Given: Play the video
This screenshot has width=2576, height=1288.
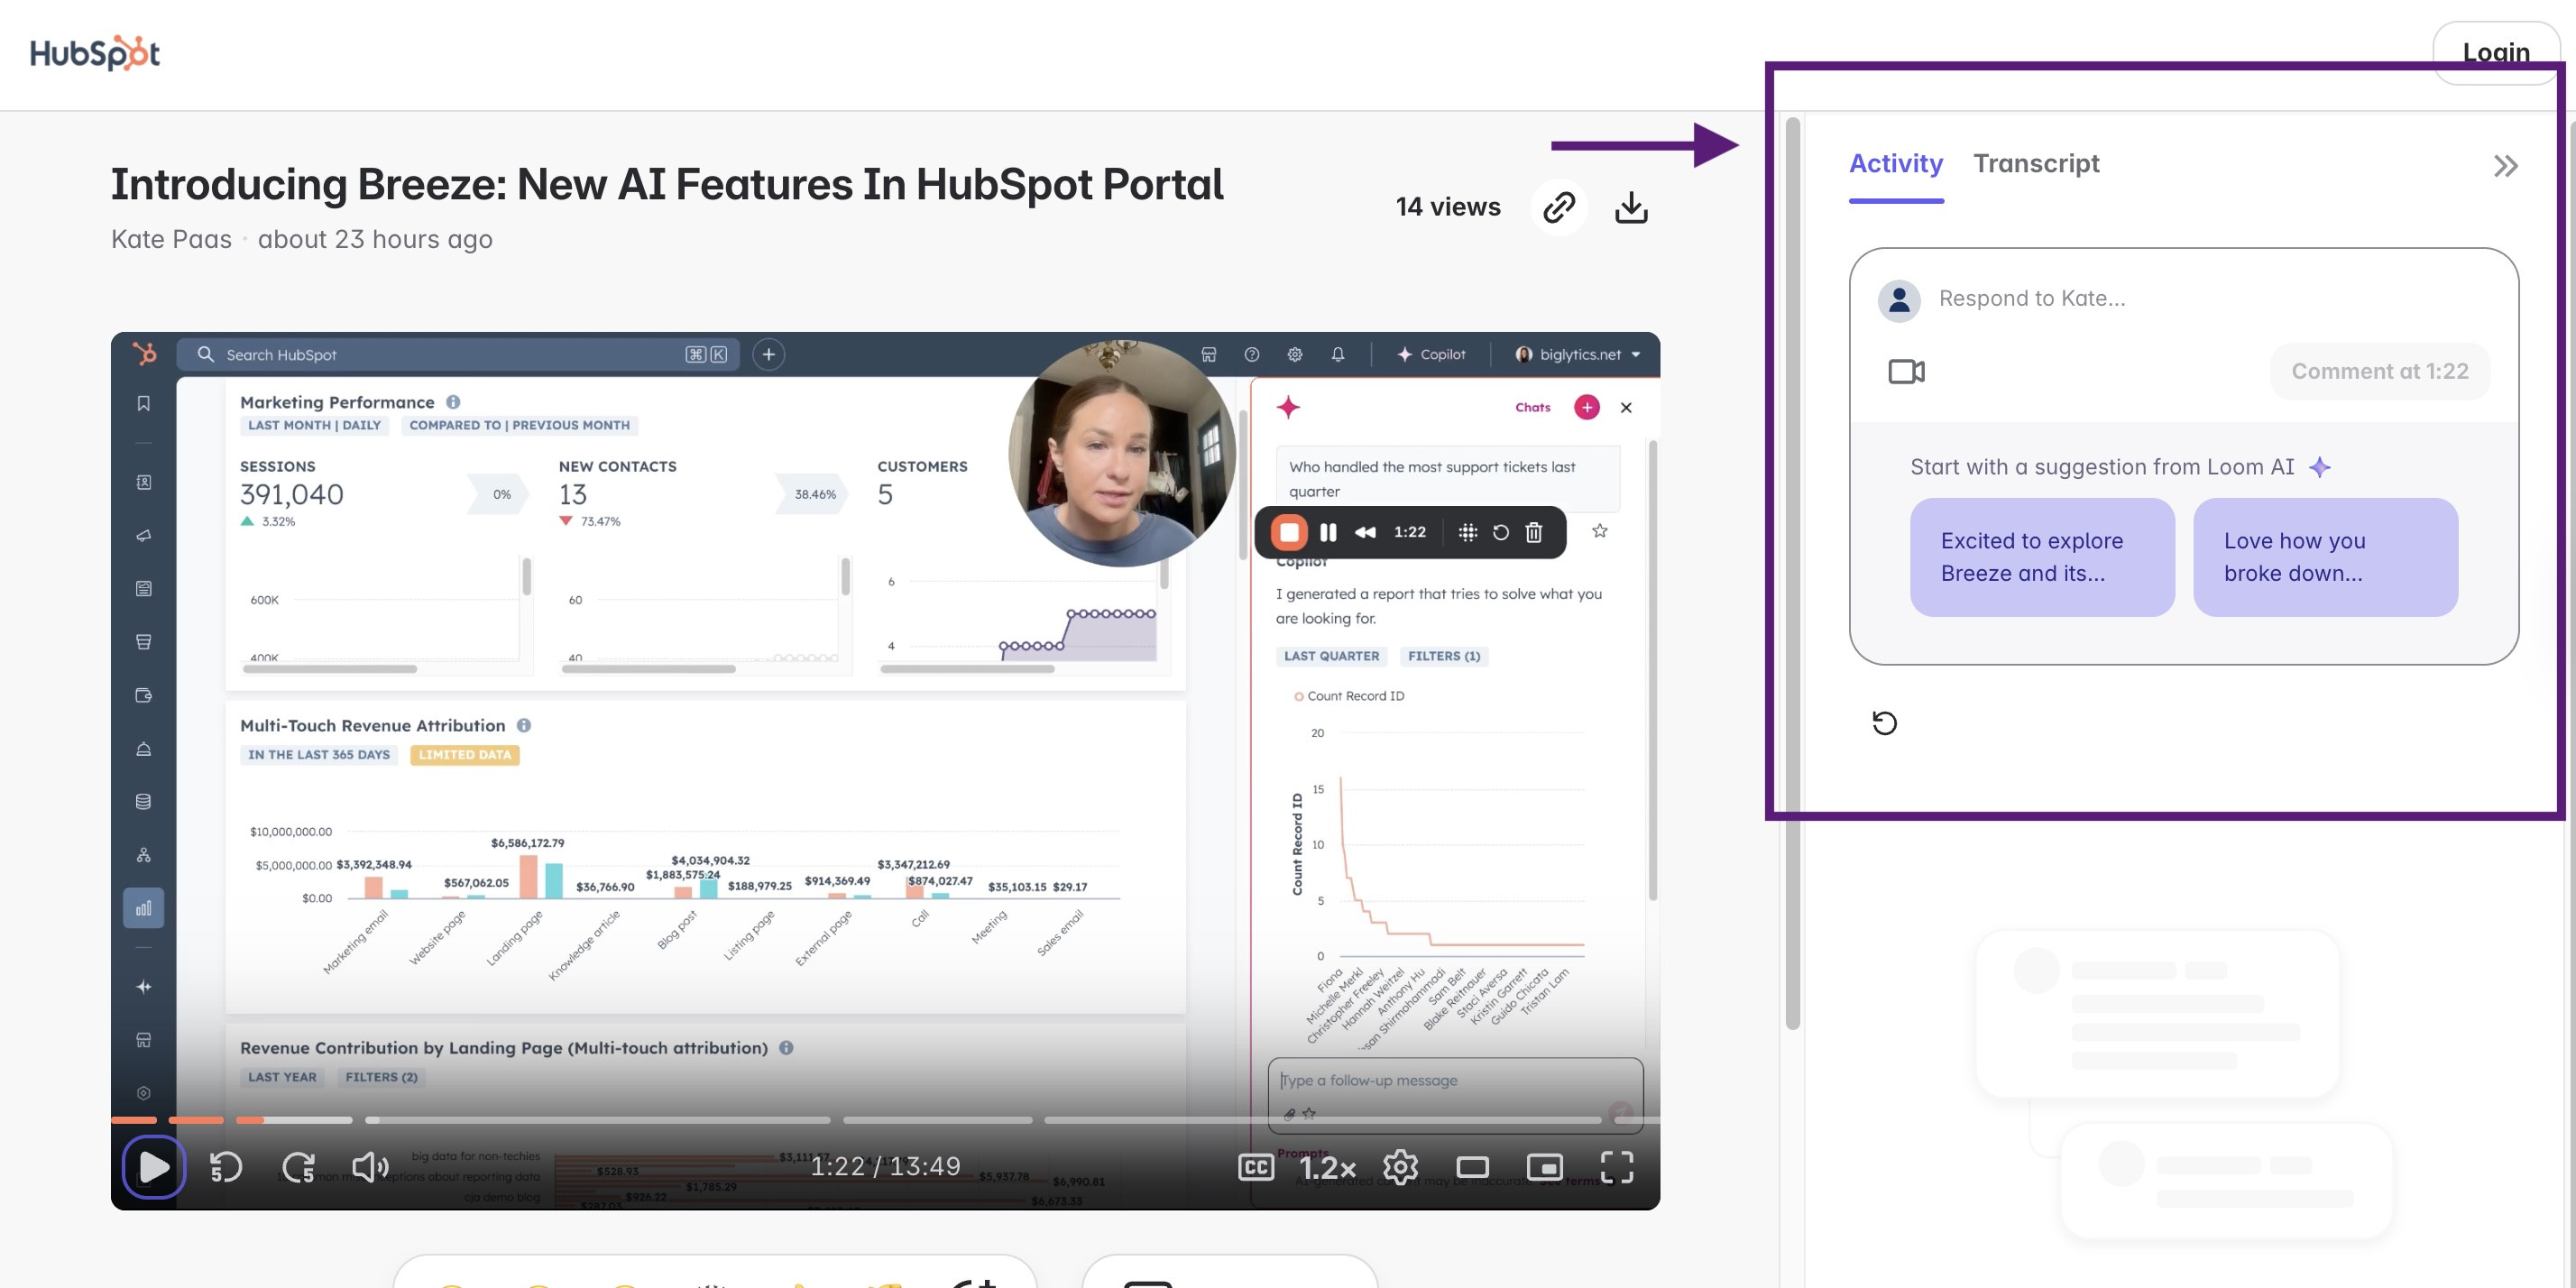Looking at the screenshot, I should tap(154, 1166).
